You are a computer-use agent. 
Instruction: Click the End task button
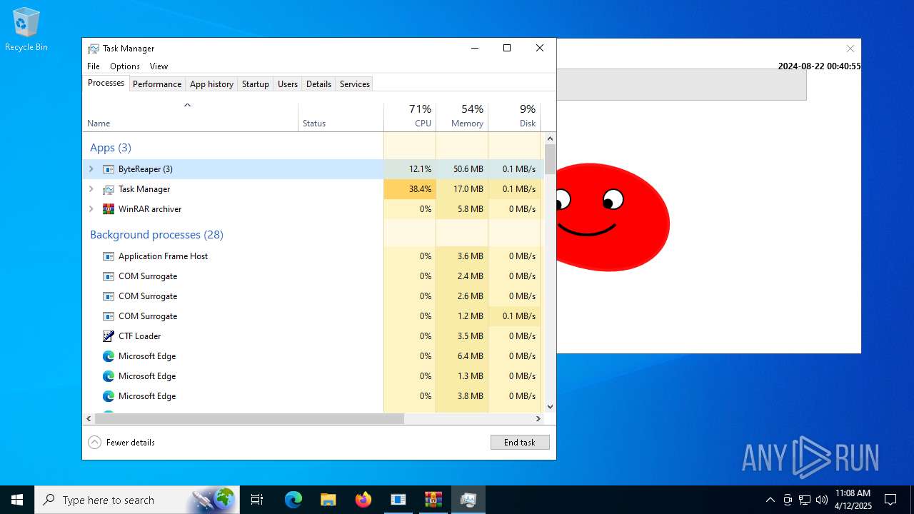click(x=520, y=443)
